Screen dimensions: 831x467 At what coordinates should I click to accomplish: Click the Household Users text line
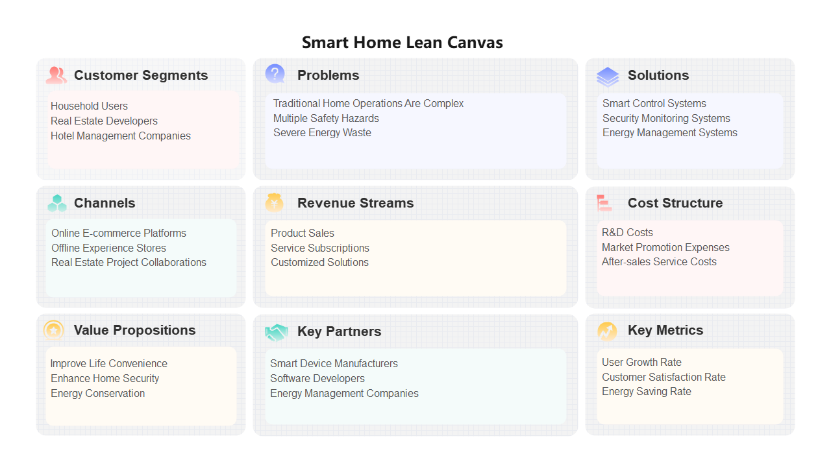click(x=89, y=106)
